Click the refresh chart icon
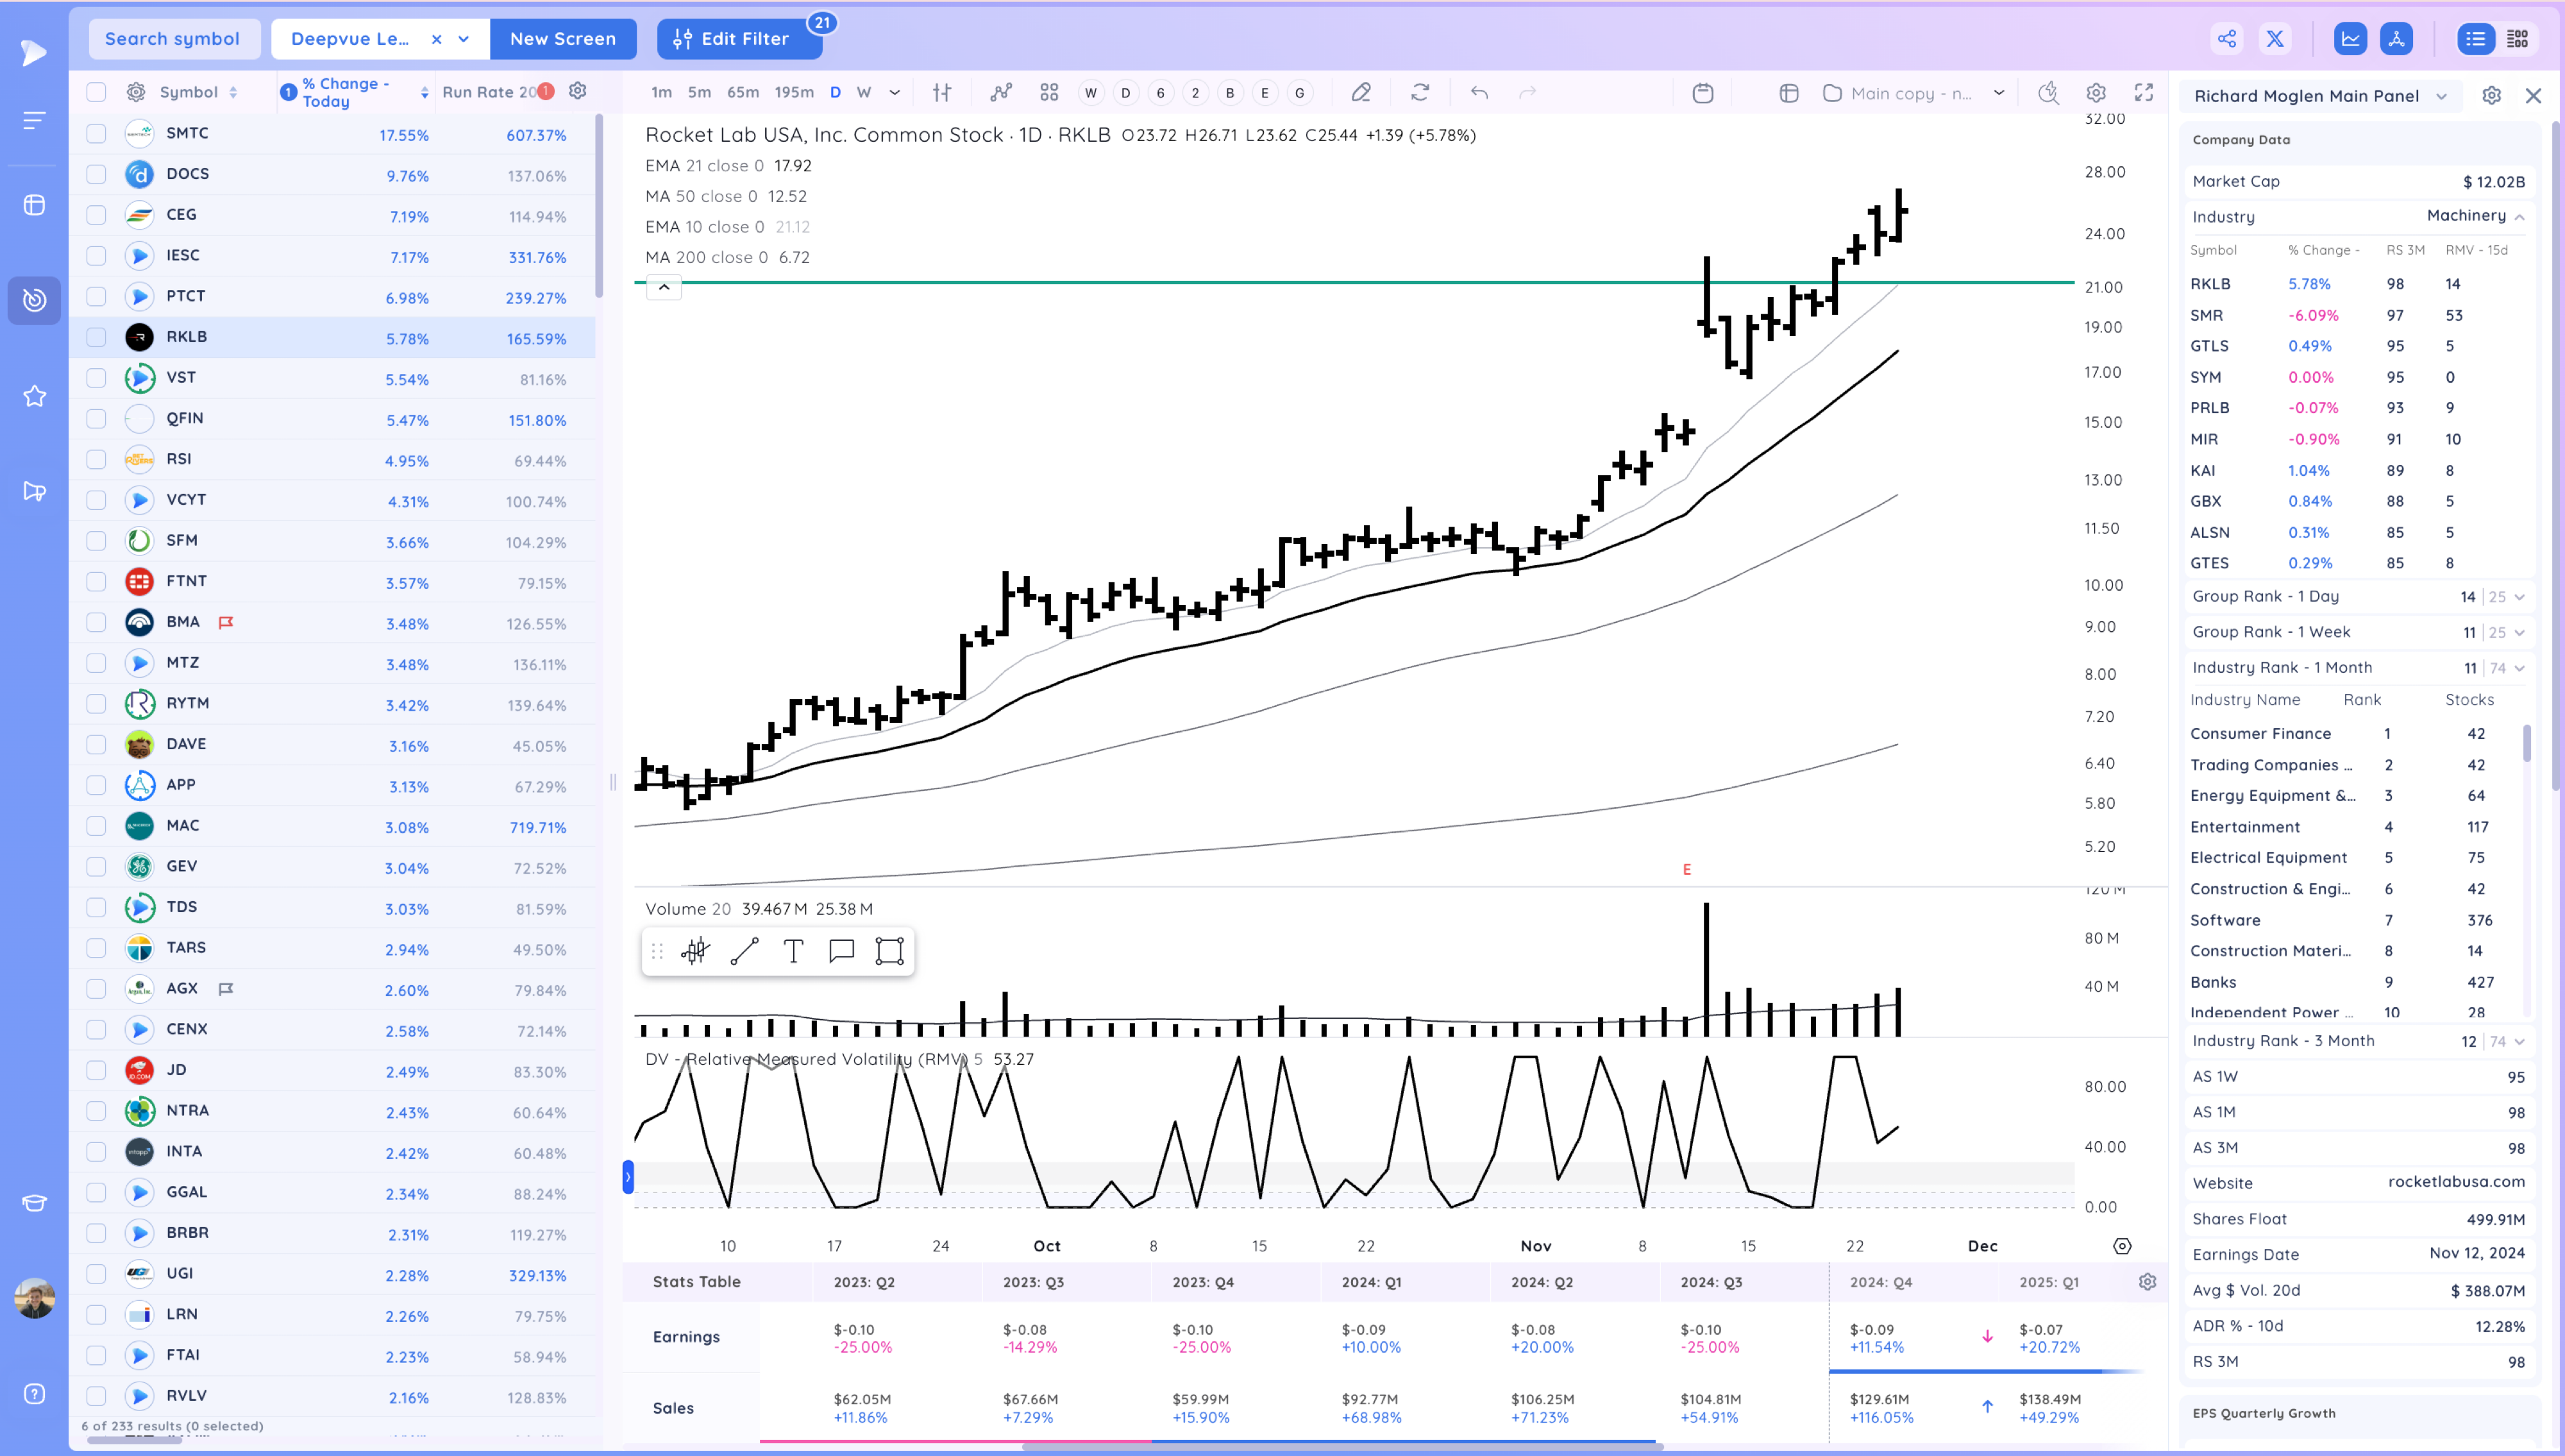Image resolution: width=2565 pixels, height=1456 pixels. coord(1420,93)
